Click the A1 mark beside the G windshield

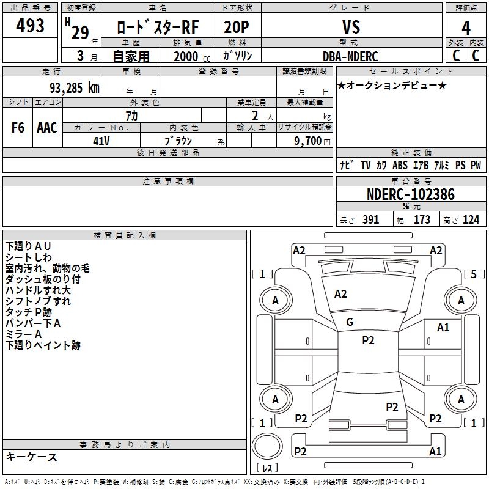point(443,328)
